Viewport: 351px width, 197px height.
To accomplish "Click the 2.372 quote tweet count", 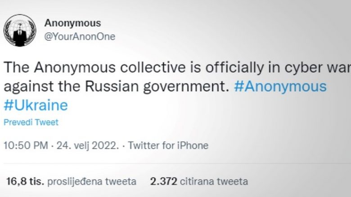I will [x=163, y=181].
